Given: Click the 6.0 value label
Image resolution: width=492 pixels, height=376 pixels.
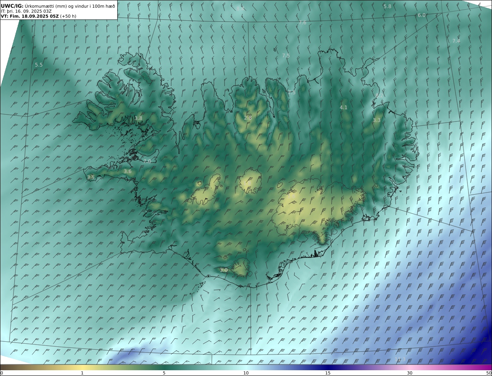Looking at the screenshot, I should [422, 15].
